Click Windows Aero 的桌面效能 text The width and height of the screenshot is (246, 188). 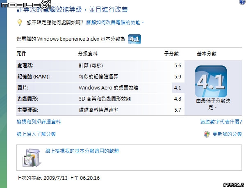click(108, 88)
